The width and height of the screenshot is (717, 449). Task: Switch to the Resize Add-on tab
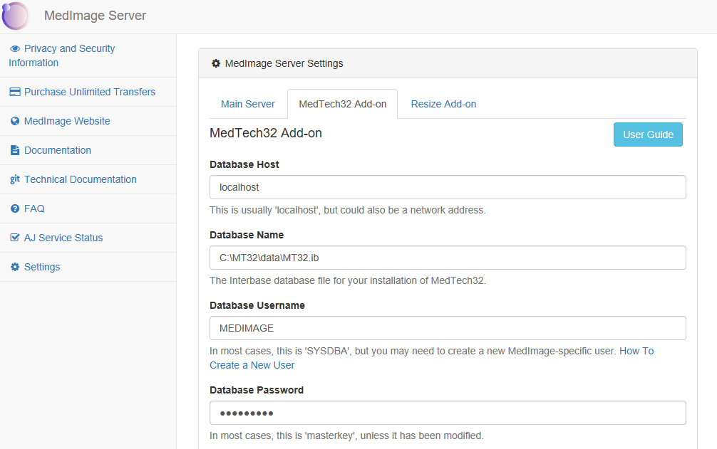pyautogui.click(x=443, y=104)
